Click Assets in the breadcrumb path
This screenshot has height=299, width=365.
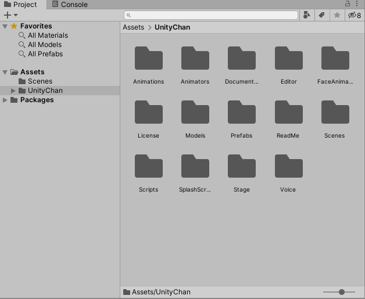pos(133,27)
